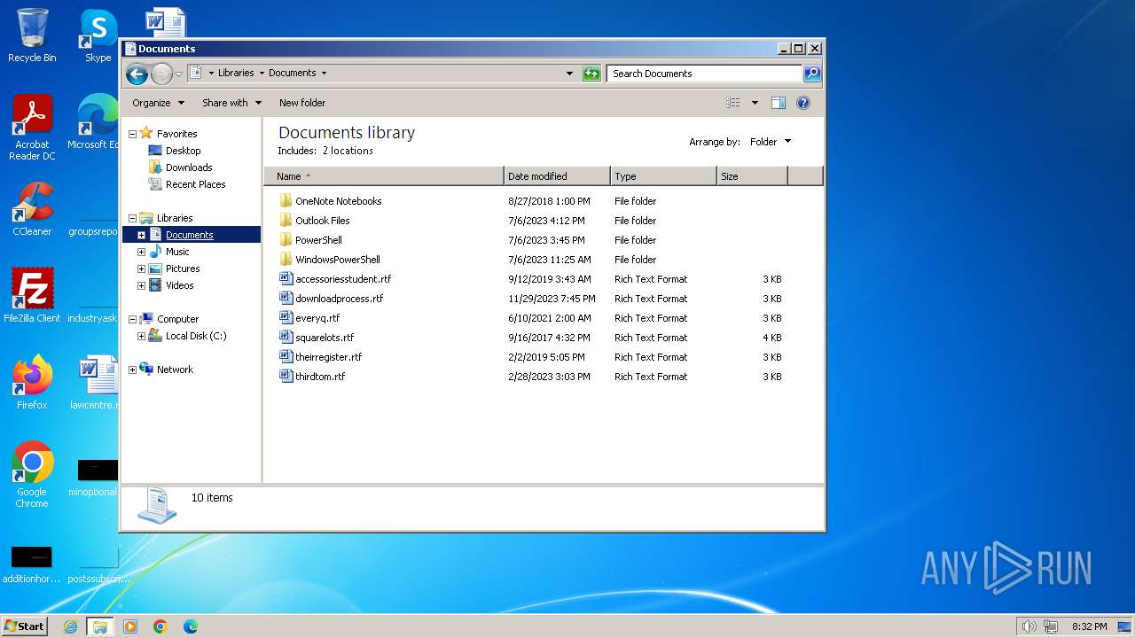Click the taskbar clock showing 8:32 PM
This screenshot has width=1135, height=638.
click(x=1089, y=626)
